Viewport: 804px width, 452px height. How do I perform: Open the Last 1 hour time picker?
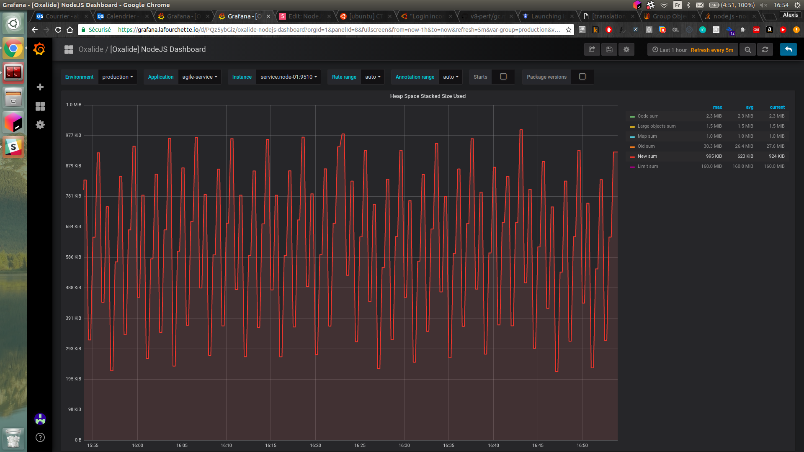(669, 50)
